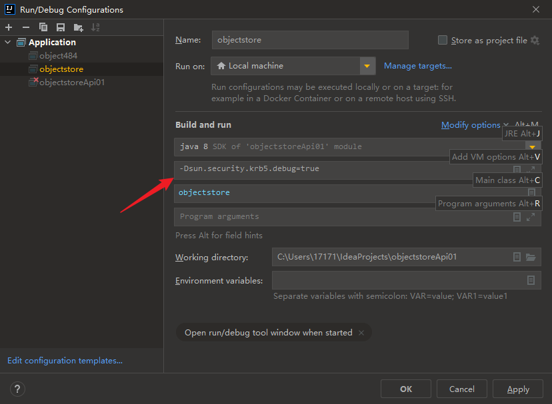
Task: Click the Manage targets link
Action: 418,66
